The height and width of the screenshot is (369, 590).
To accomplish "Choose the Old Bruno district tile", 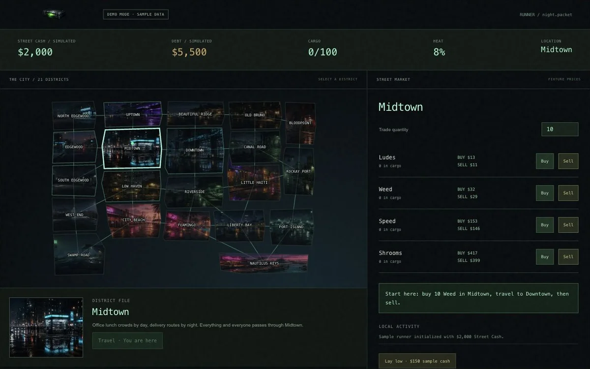I will (255, 115).
